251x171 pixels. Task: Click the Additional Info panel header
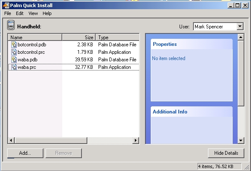(x=192, y=111)
